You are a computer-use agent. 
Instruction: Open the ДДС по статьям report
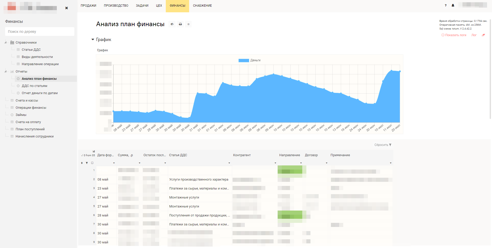pos(34,86)
